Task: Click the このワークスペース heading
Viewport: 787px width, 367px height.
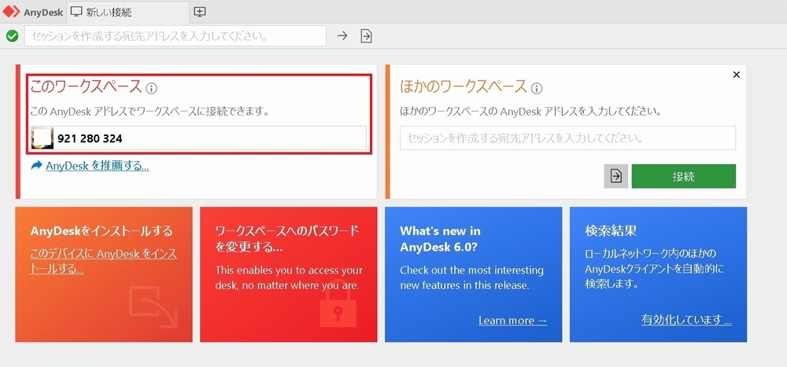Action: click(87, 86)
